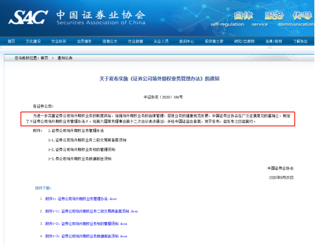Click the salutation 各证券公司:
The height and width of the screenshot is (245, 315).
[43, 106]
